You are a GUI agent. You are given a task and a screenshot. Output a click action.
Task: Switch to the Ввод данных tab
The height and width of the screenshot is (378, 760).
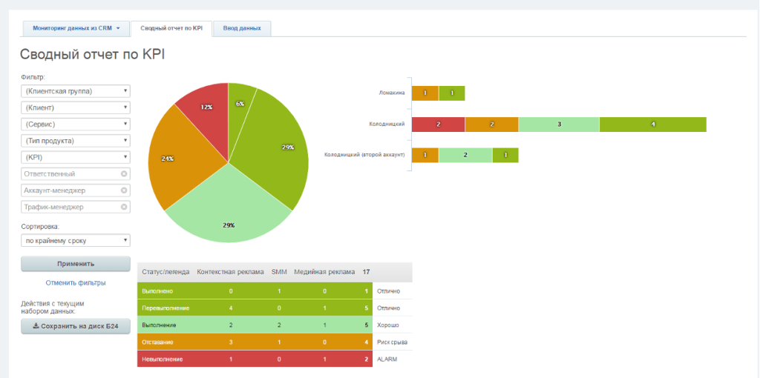click(242, 28)
